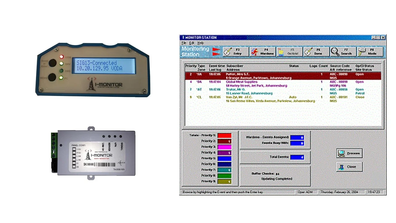Click the Monitoring Station logo banner
Screen dimensions: 396x223
(196, 52)
